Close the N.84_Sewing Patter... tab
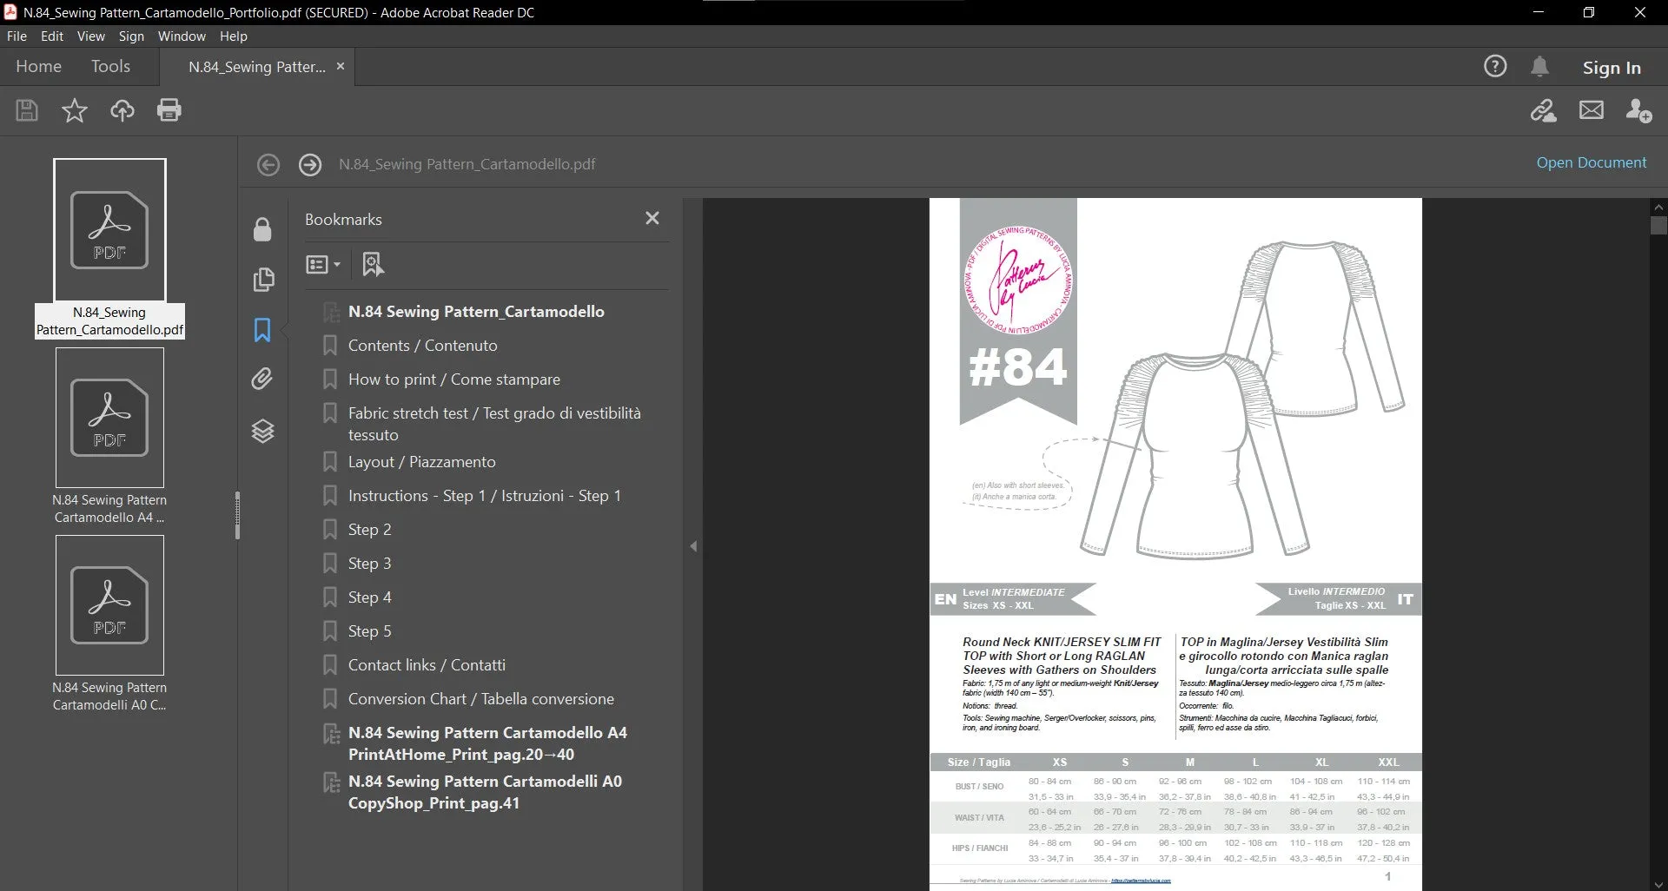 (x=341, y=66)
